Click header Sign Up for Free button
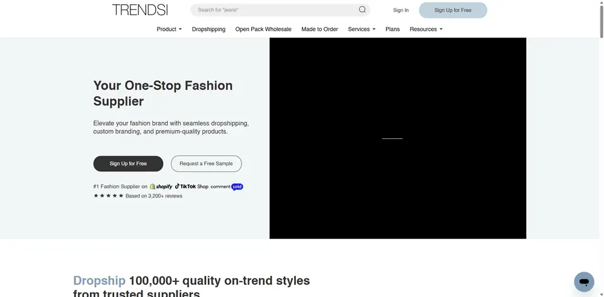 click(x=453, y=10)
